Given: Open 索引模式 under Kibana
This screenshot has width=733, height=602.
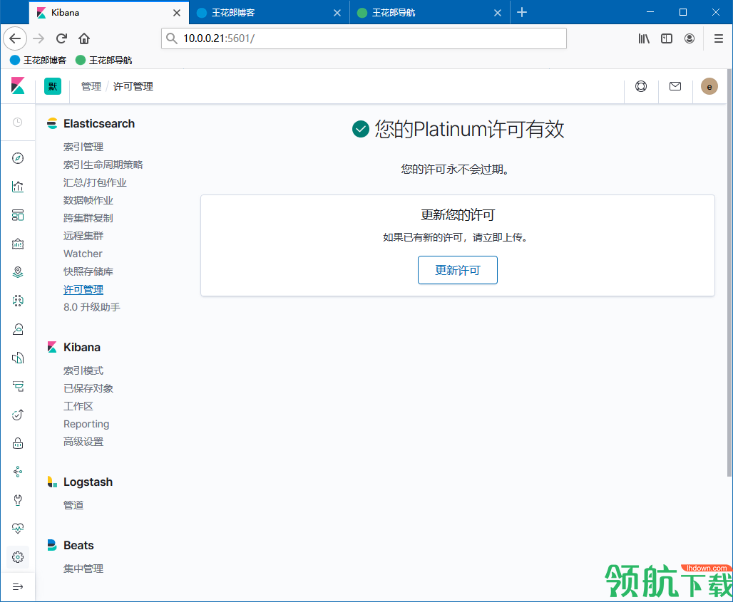Looking at the screenshot, I should (x=83, y=371).
